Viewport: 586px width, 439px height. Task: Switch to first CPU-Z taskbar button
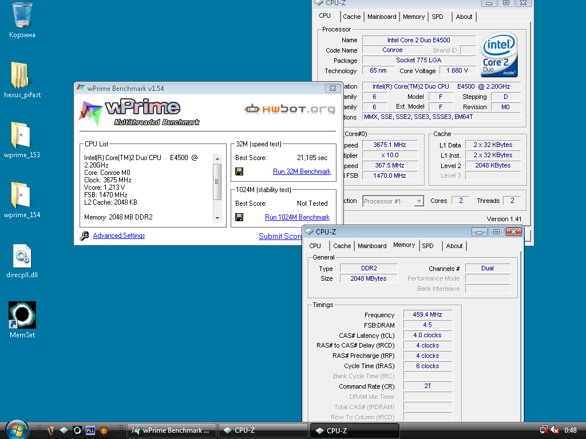(x=263, y=430)
